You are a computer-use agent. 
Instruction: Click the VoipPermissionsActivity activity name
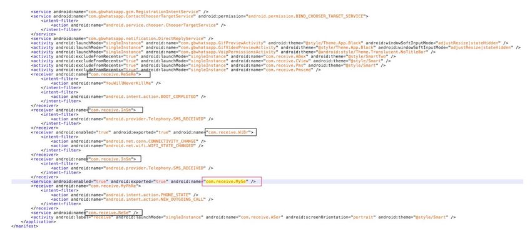coord(228,52)
